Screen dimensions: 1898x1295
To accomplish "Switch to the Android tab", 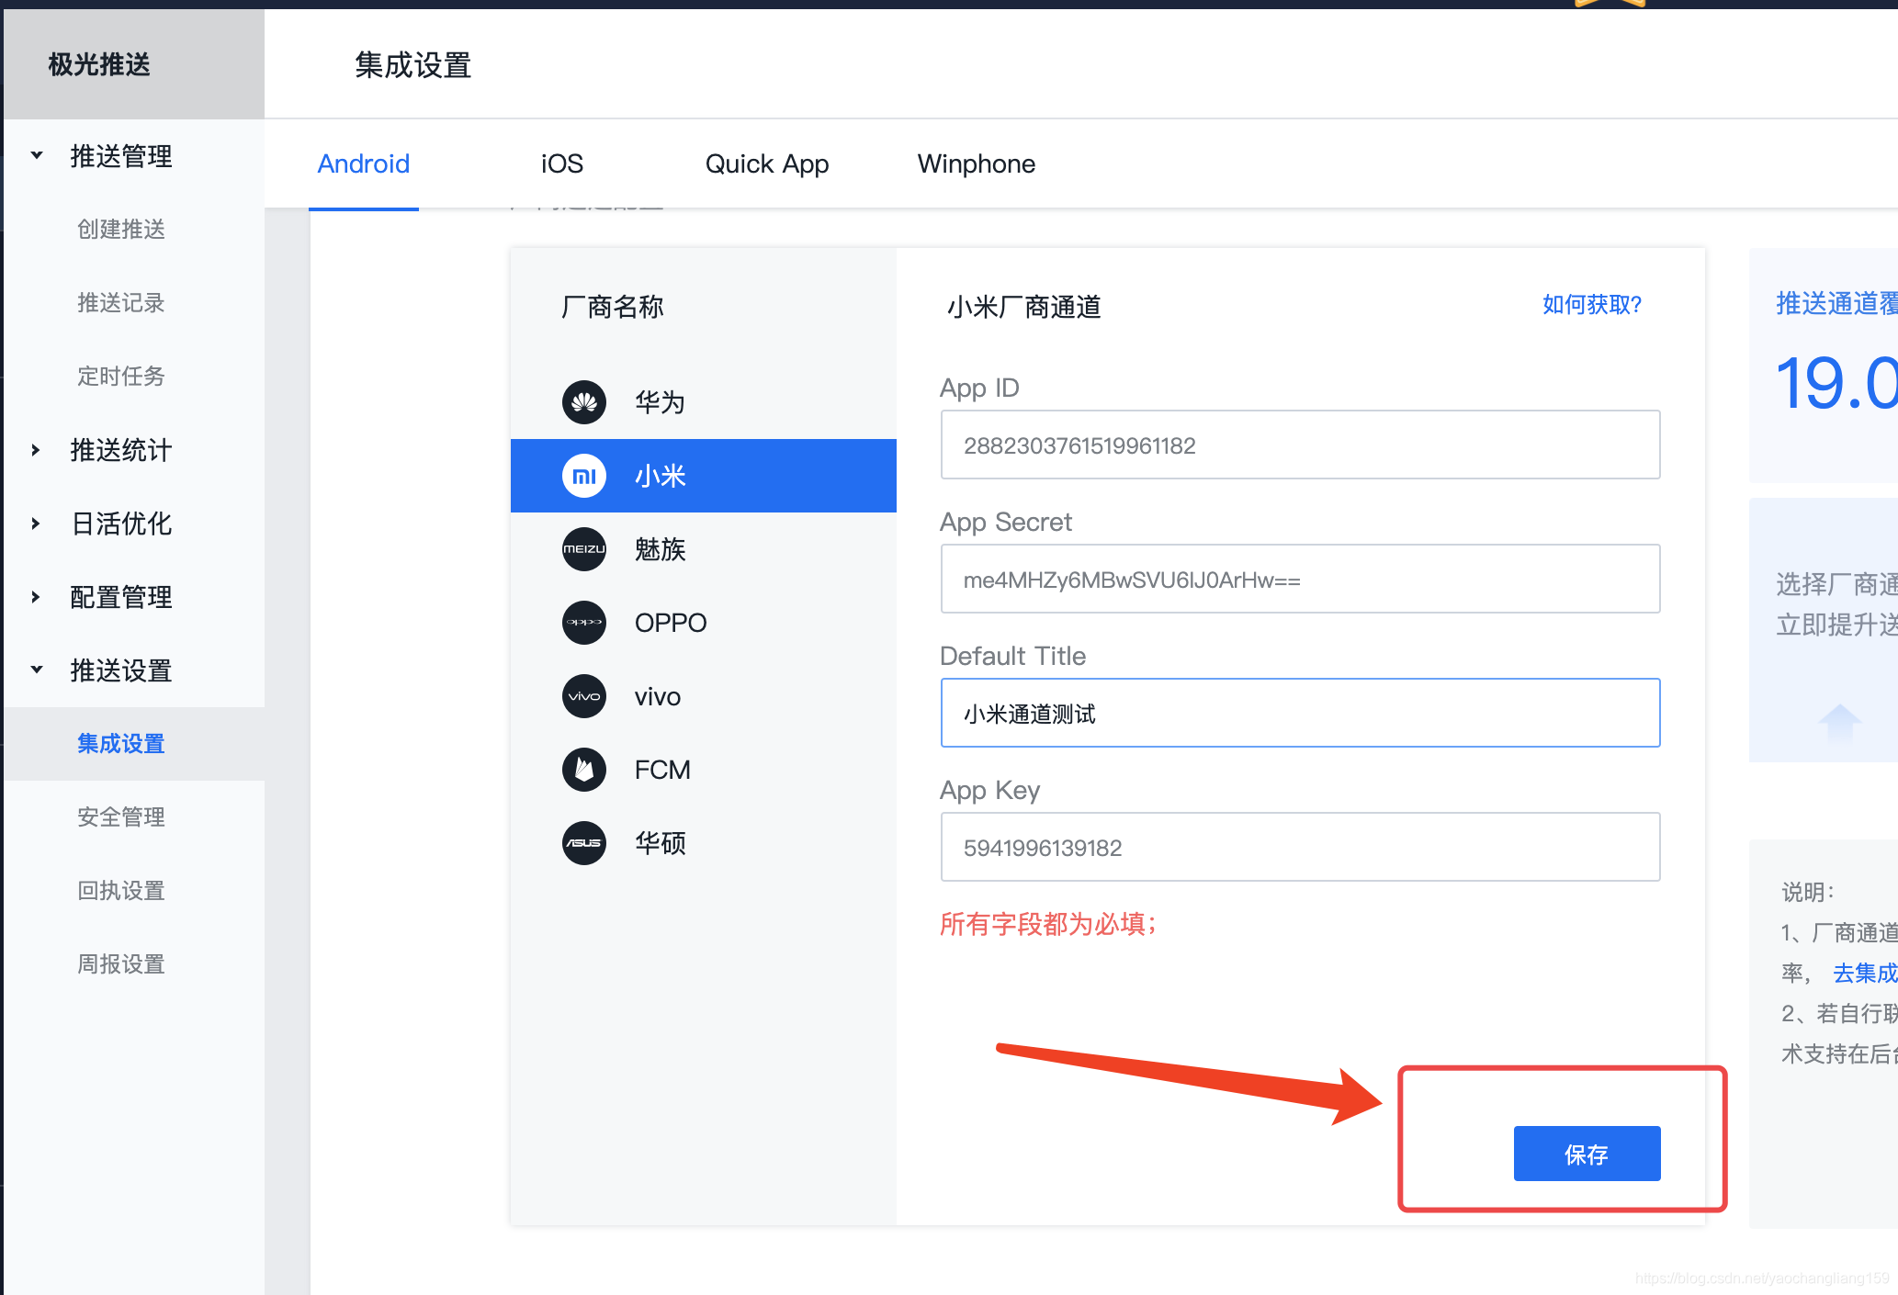I will [x=364, y=163].
